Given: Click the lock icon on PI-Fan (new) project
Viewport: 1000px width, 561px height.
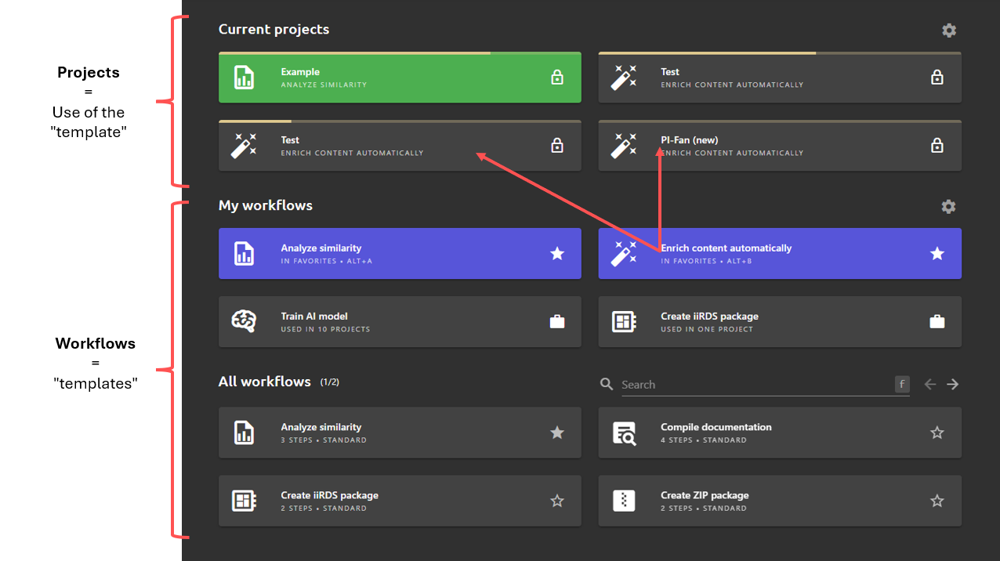Looking at the screenshot, I should (x=937, y=146).
